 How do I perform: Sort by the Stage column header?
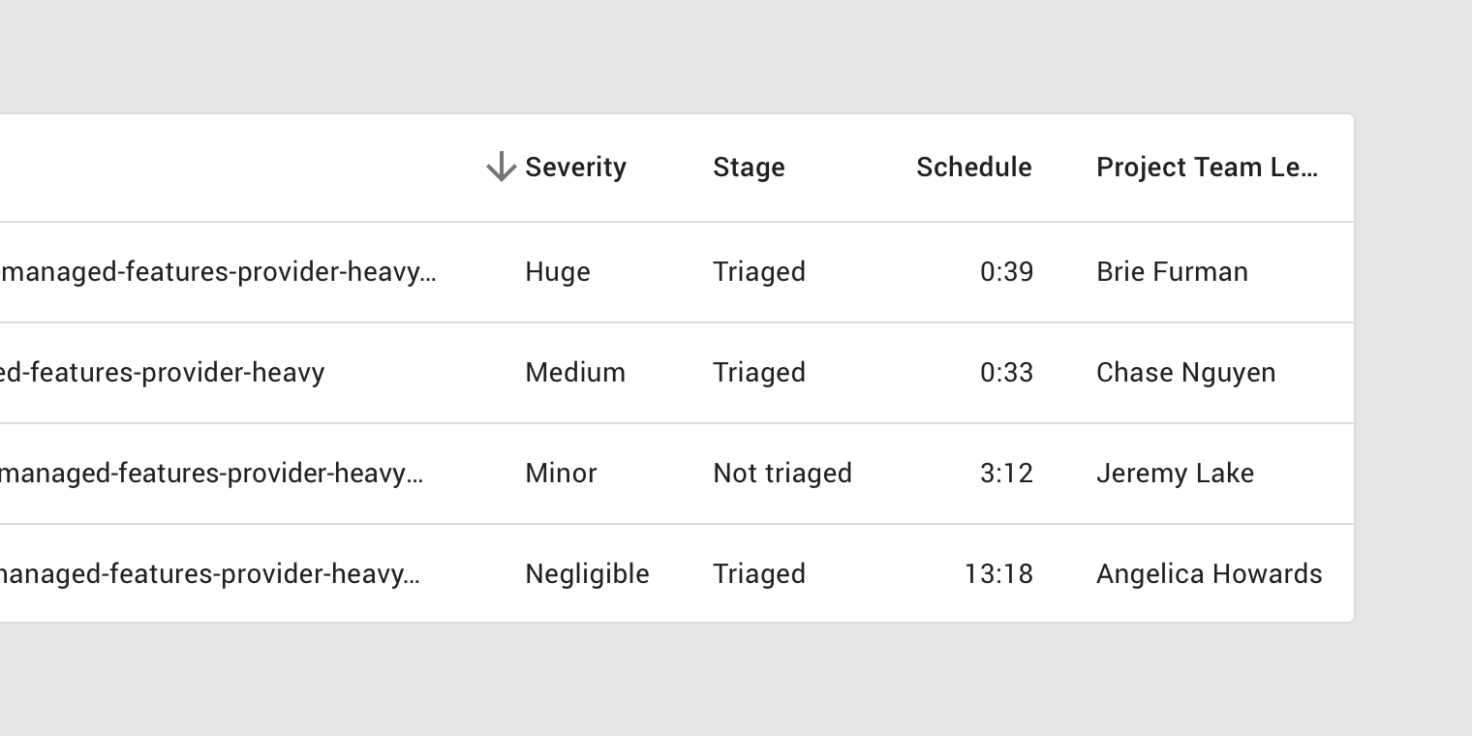point(749,168)
